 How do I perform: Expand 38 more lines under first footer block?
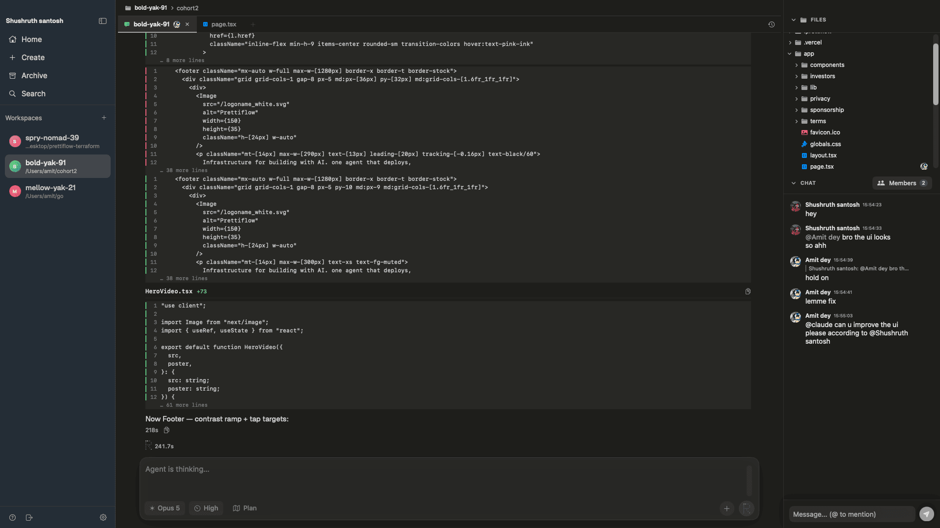coord(184,171)
